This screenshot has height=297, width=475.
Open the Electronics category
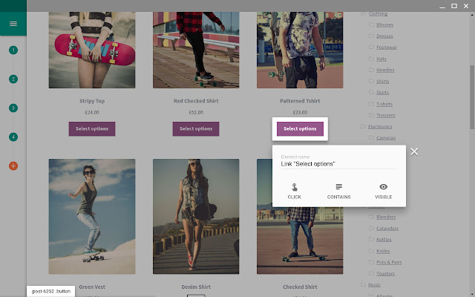(x=380, y=127)
